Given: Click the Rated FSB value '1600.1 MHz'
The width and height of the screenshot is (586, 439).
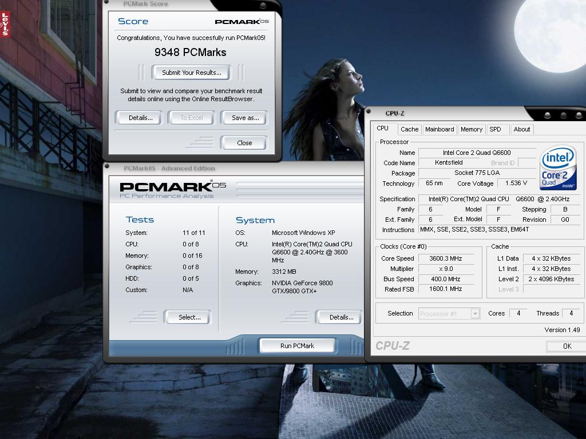Looking at the screenshot, I should 445,289.
